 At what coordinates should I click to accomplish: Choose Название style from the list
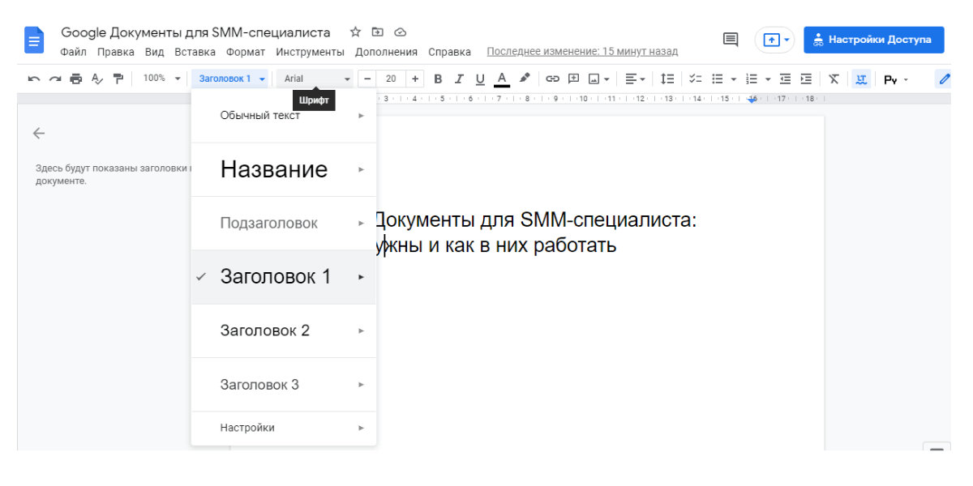pos(274,169)
